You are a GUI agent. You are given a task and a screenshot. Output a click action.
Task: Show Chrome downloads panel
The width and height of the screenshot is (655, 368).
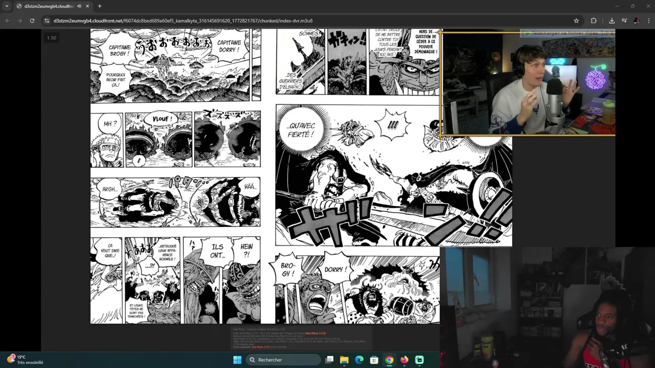(x=612, y=20)
